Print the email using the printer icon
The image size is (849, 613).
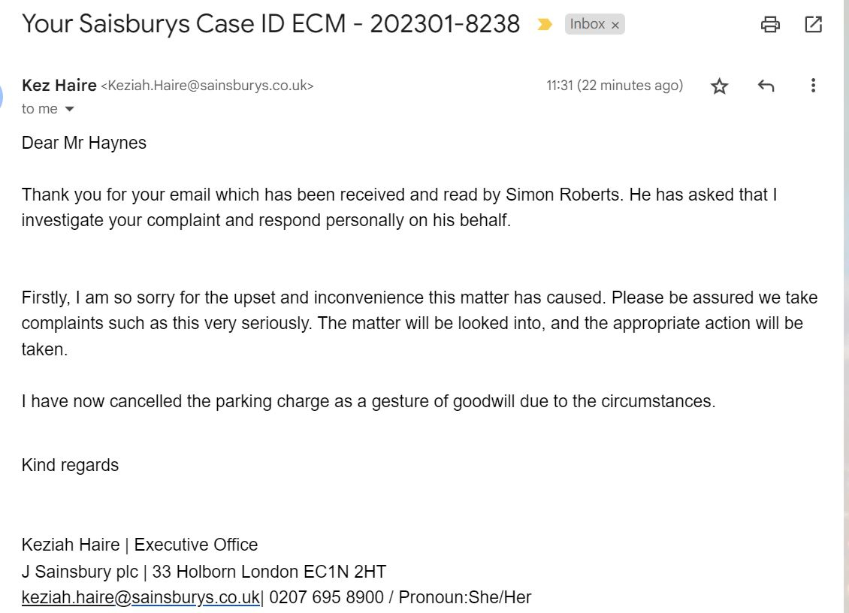point(770,24)
